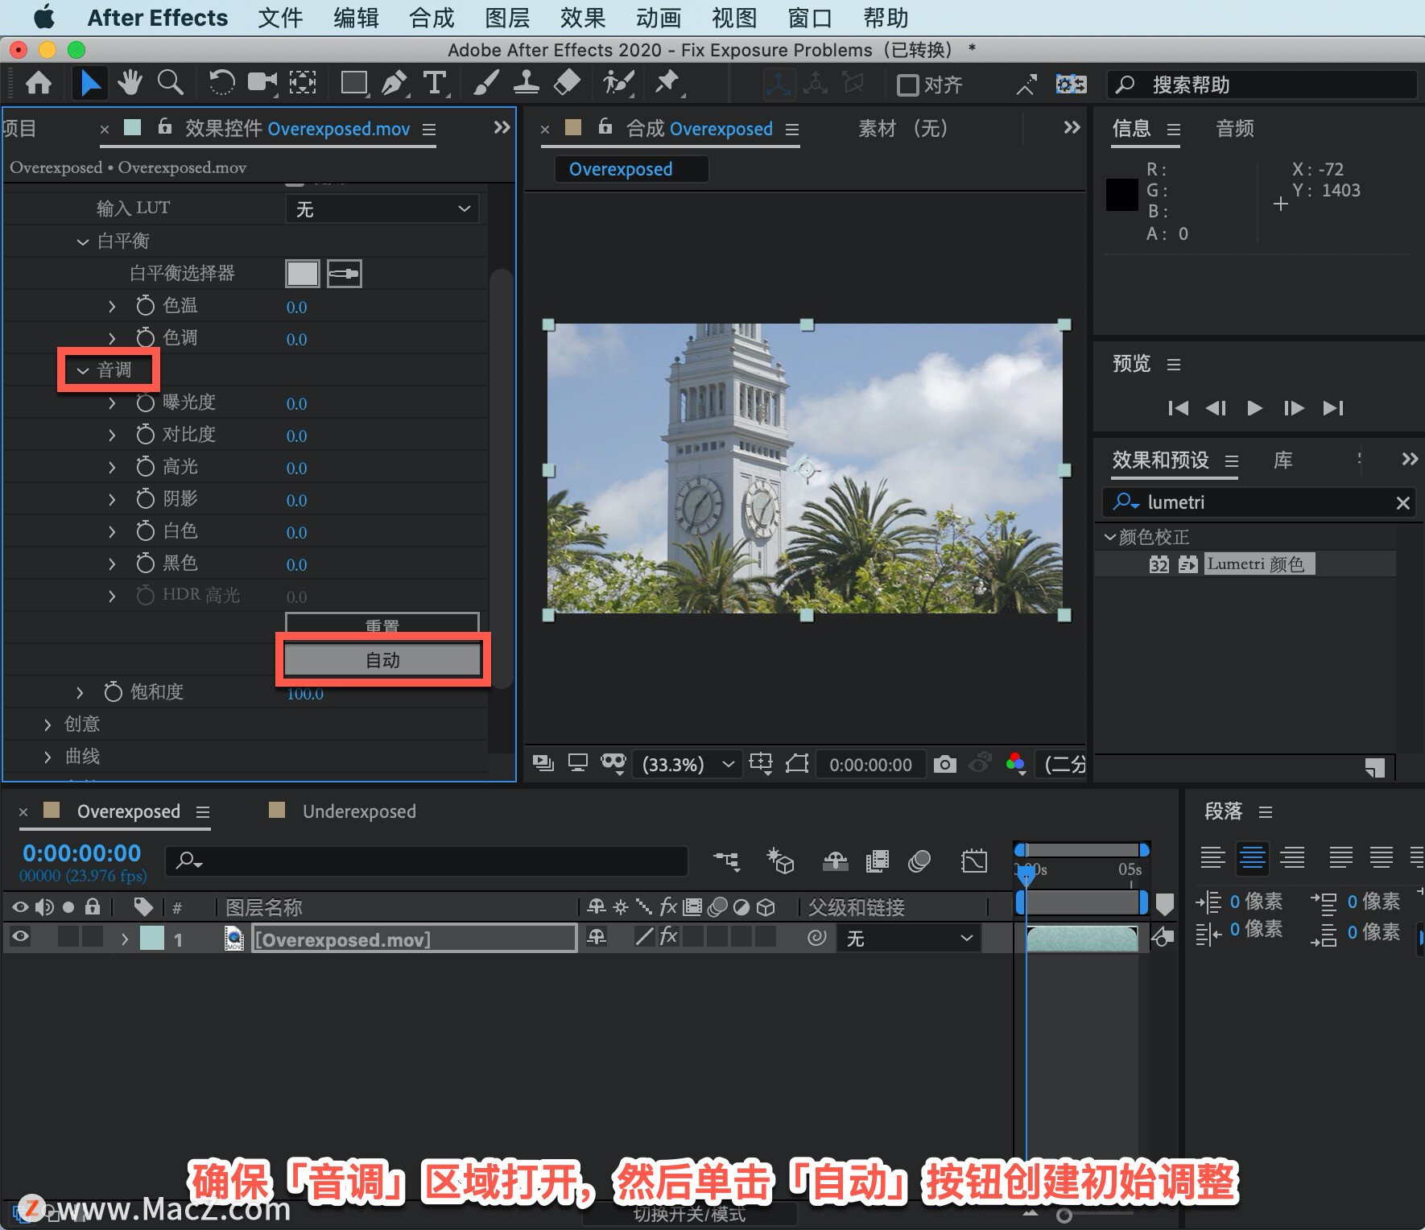This screenshot has height=1230, width=1425.
Task: Play the preview
Action: coord(1254,408)
